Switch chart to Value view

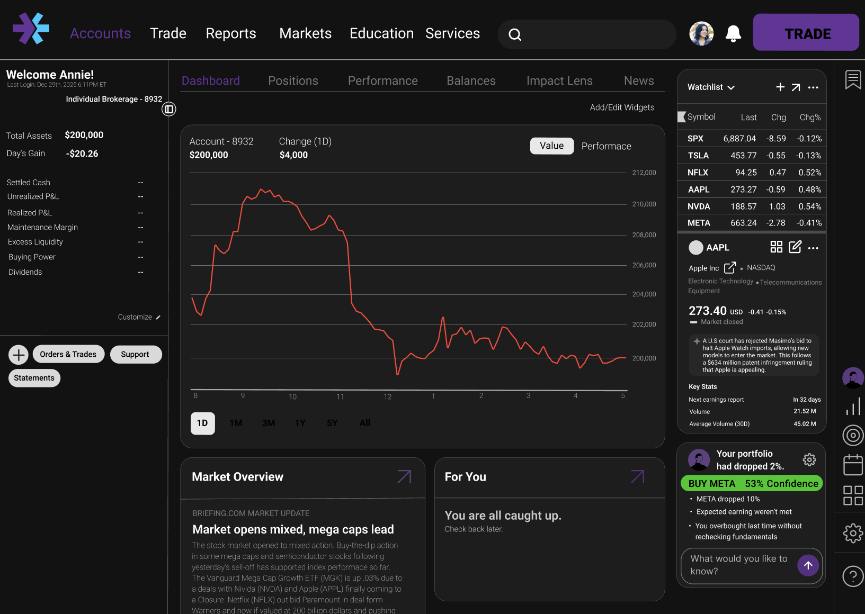552,146
